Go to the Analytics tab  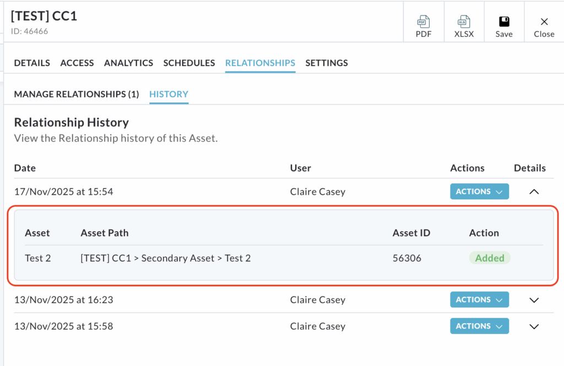coord(128,63)
